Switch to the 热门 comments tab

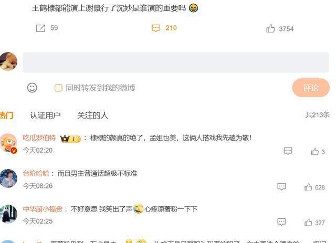pos(6,115)
